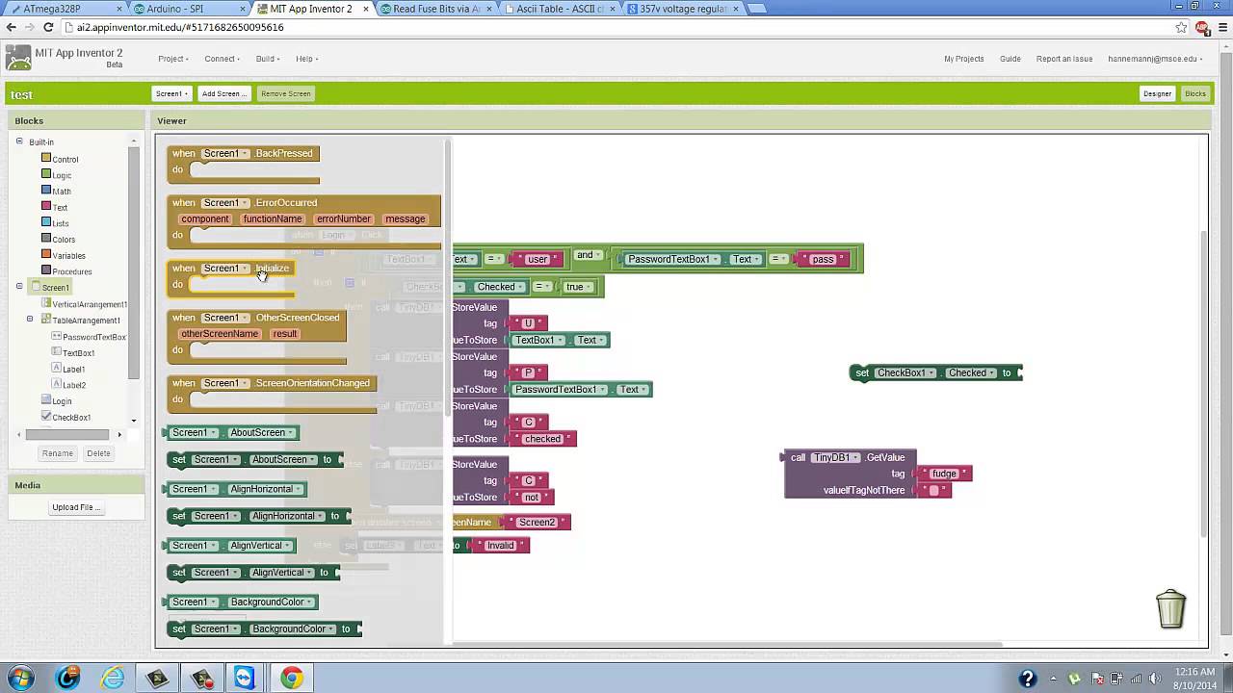Image resolution: width=1233 pixels, height=693 pixels.
Task: Switch to the Designer view
Action: coord(1157,93)
